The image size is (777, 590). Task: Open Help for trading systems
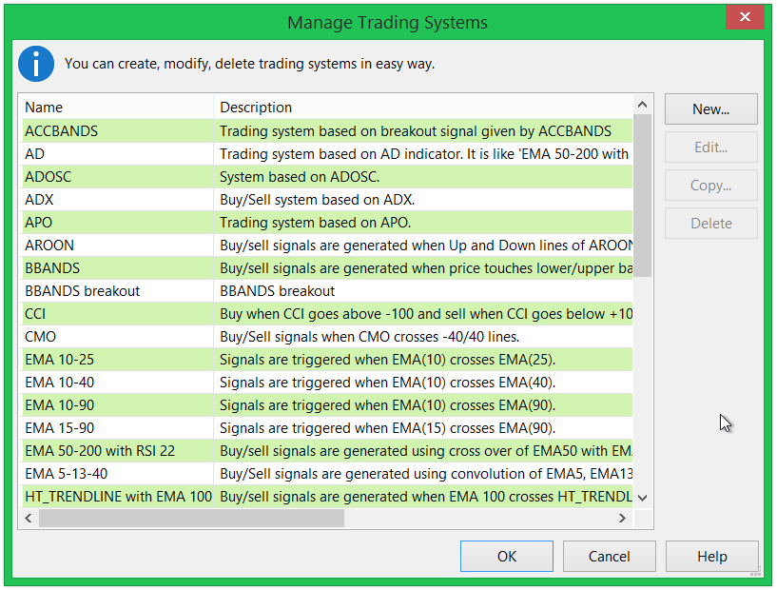tap(711, 556)
